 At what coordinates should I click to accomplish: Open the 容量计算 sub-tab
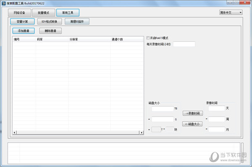(22, 21)
